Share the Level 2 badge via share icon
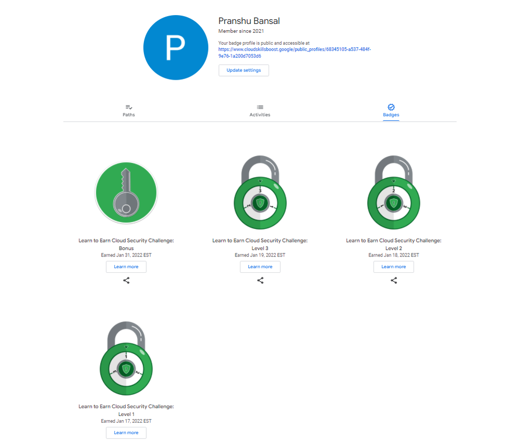Image resolution: width=521 pixels, height=442 pixels. coord(394,281)
